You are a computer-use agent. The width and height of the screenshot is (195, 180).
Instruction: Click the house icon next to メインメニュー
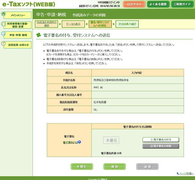click(3, 14)
